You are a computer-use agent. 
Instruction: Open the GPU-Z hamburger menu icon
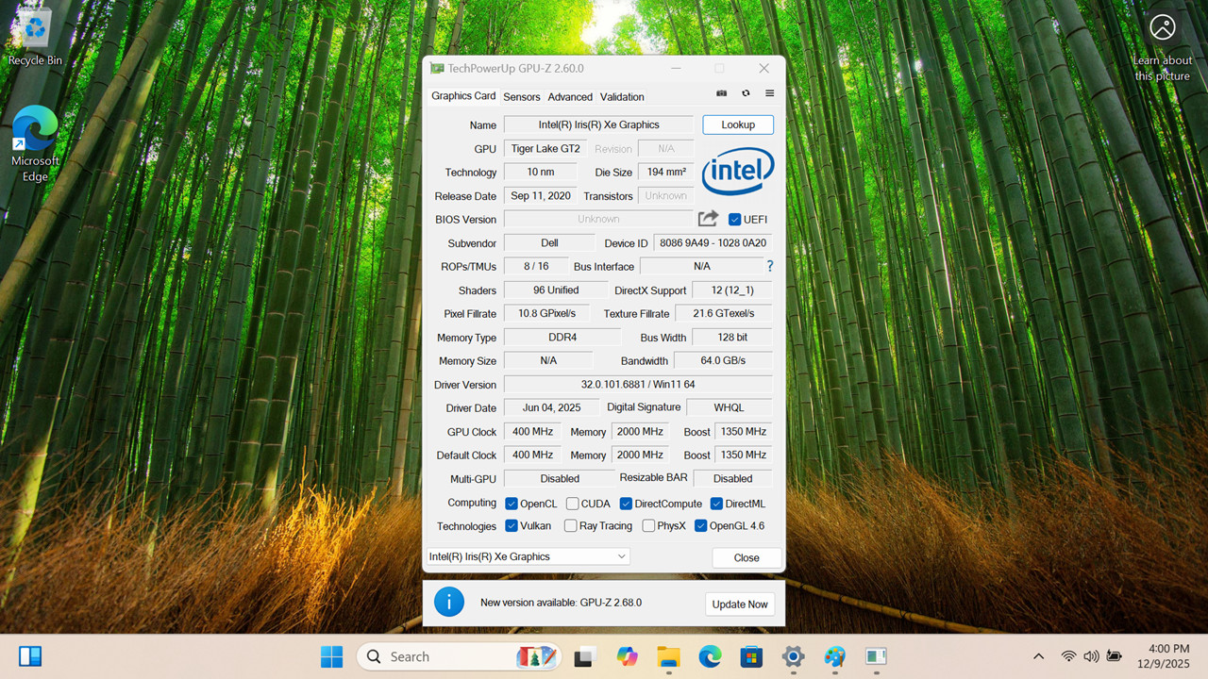tap(769, 93)
